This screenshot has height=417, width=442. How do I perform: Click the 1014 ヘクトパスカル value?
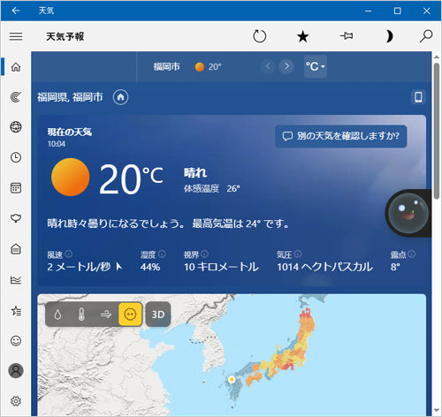324,267
